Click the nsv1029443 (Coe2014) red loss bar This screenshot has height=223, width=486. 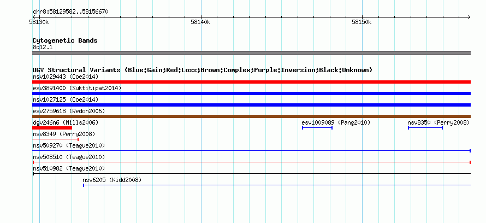coord(251,82)
